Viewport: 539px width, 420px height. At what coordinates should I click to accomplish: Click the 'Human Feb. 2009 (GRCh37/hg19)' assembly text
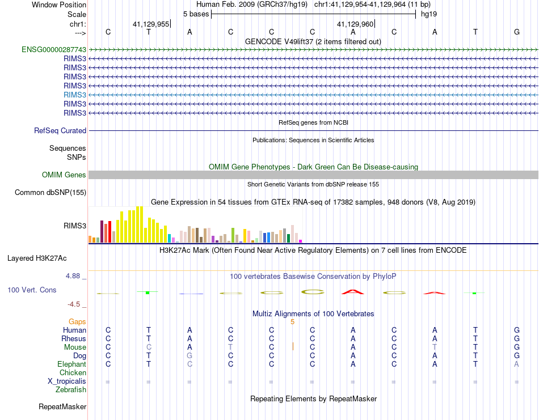(252, 5)
